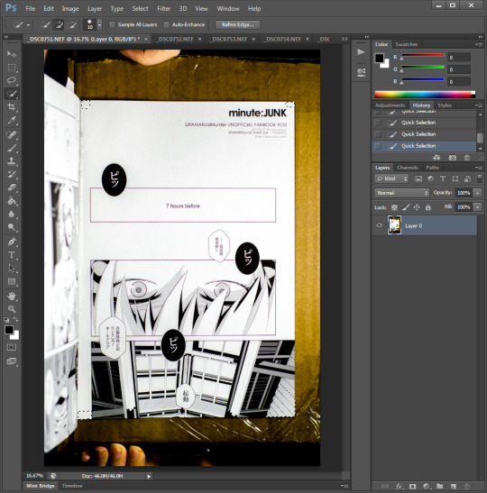The width and height of the screenshot is (487, 493).
Task: Select the History Brush tool
Action: [x=12, y=175]
